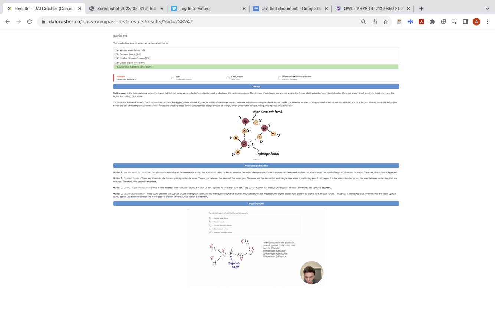Expand the tab search chevron
The height and width of the screenshot is (309, 495).
click(487, 8)
